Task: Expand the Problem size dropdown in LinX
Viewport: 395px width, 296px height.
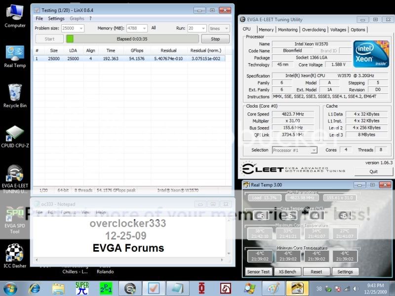Action: tap(80, 29)
